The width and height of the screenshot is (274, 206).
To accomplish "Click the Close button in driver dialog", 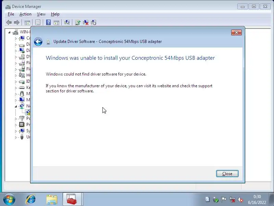I will pos(227,174).
